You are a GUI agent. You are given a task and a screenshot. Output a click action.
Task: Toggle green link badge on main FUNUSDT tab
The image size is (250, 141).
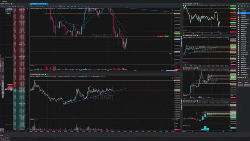[x=45, y=4]
